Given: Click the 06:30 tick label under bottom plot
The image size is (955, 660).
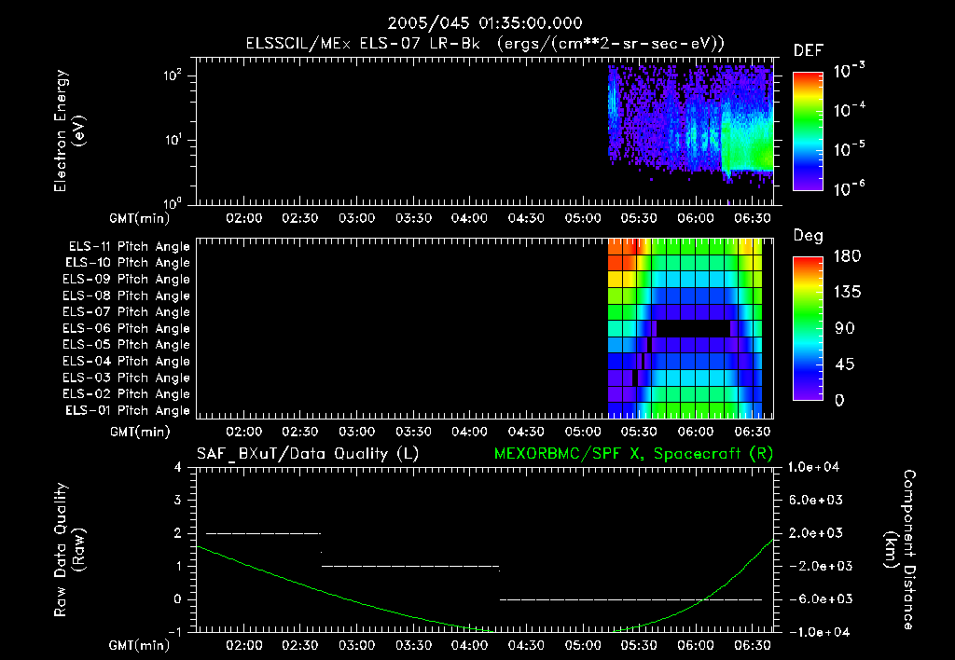Looking at the screenshot, I should pyautogui.click(x=753, y=645).
